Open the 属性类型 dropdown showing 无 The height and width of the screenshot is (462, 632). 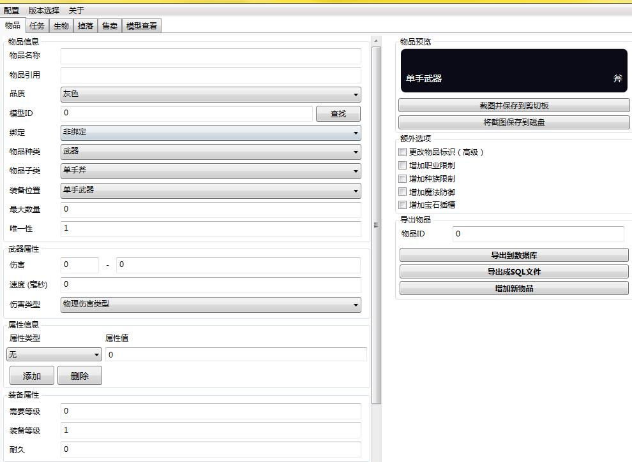coord(54,354)
